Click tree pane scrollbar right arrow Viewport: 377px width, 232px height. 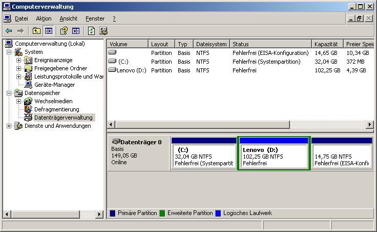[99, 214]
